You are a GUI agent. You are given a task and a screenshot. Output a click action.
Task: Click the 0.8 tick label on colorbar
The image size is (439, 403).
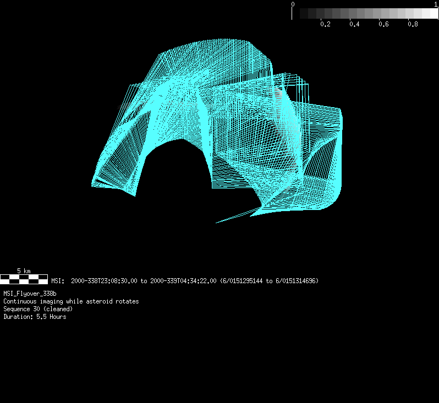click(413, 25)
